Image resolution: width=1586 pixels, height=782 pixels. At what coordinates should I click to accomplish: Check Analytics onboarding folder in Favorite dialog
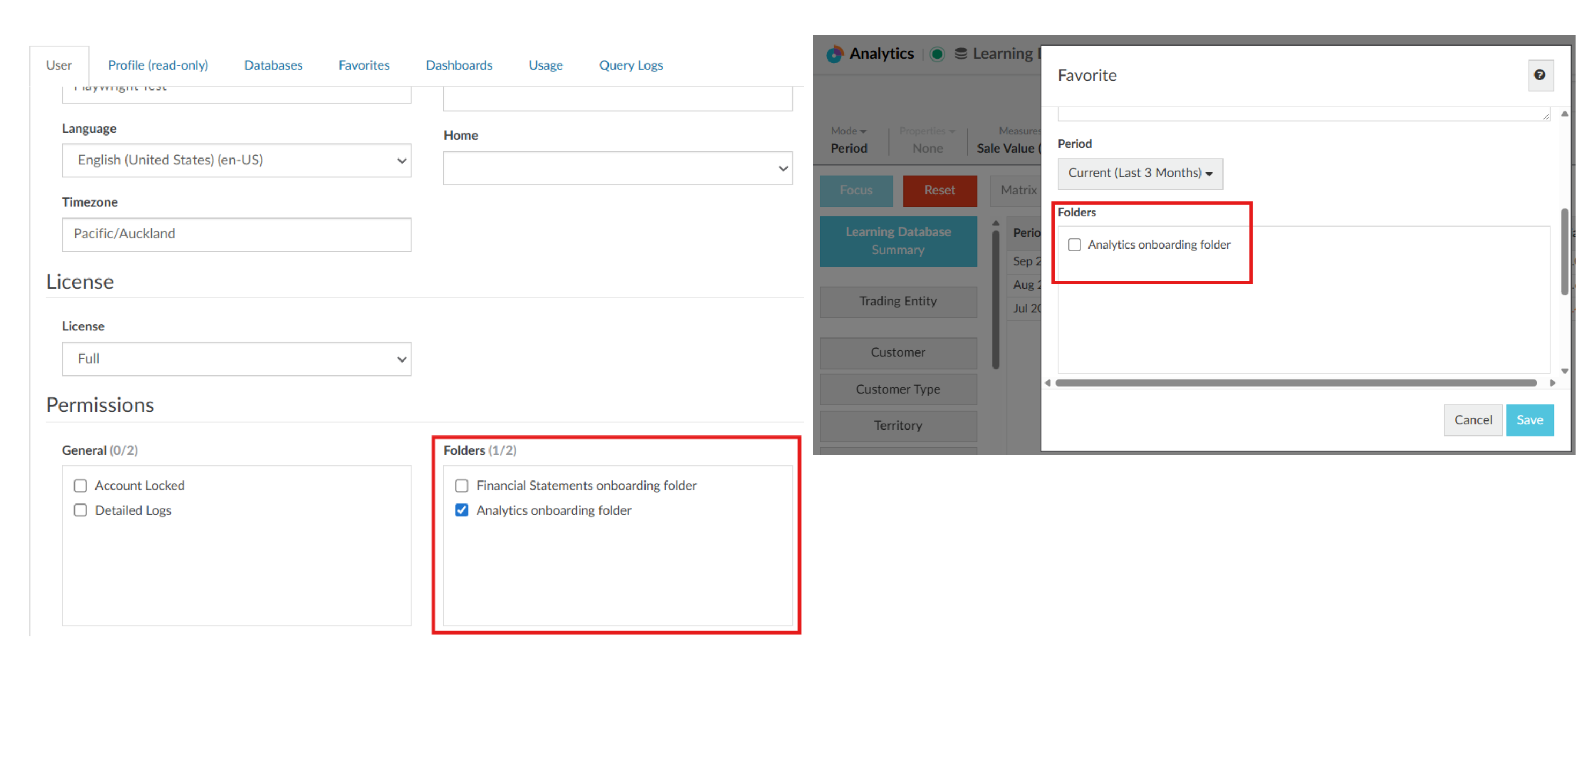(1074, 245)
